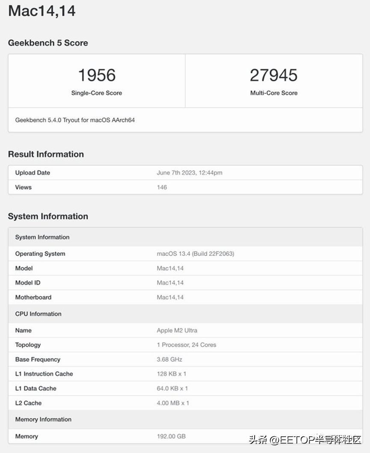370x453 pixels.
Task: Click the Model ID row label
Action: (x=28, y=283)
